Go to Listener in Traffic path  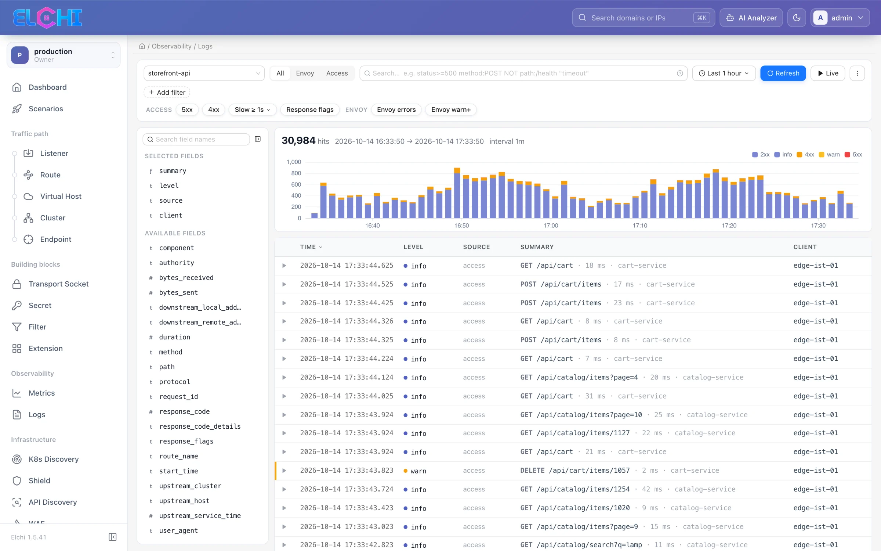(54, 153)
